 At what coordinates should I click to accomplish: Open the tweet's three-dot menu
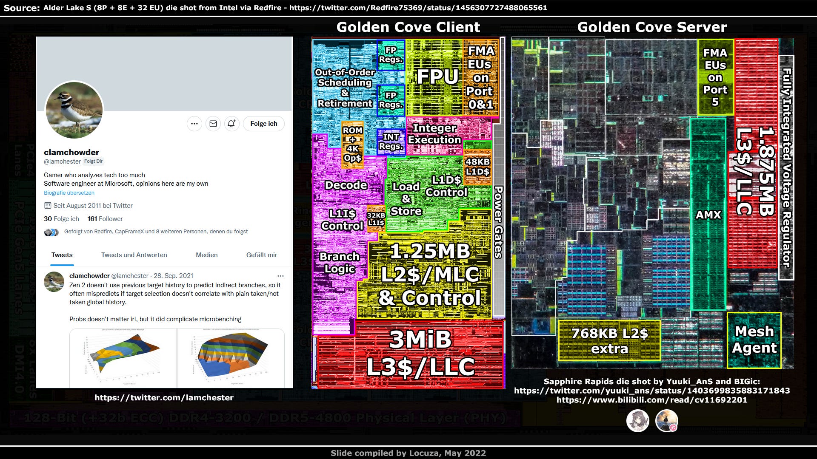pyautogui.click(x=281, y=276)
